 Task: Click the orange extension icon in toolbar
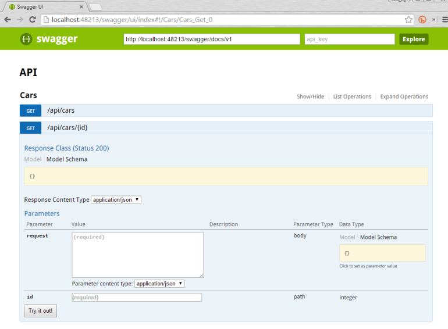point(422,19)
